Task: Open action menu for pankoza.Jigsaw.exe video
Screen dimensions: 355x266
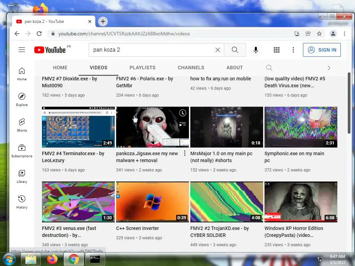Action: point(185,153)
